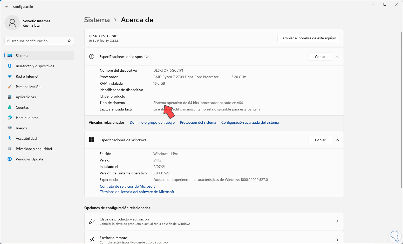
Task: Click Cambiar el nombre de este equipo
Action: pyautogui.click(x=308, y=38)
